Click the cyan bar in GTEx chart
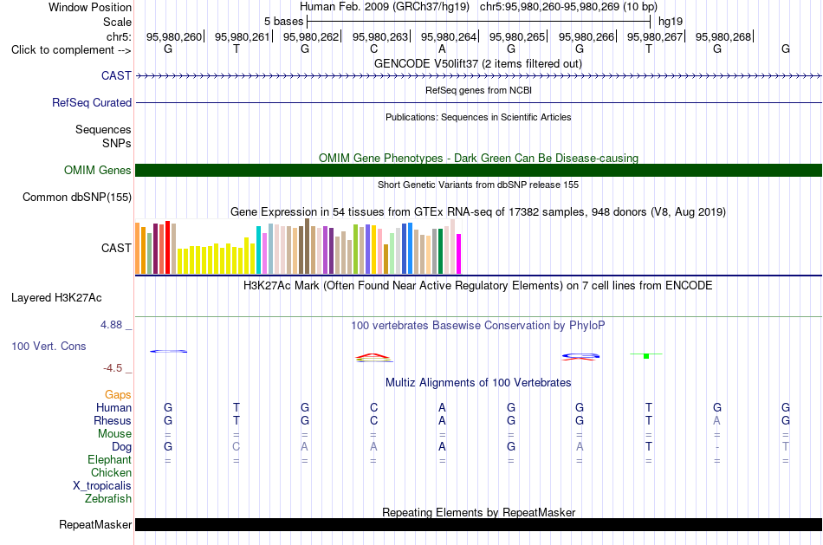Viewport: 823px width, 545px height. coord(259,250)
